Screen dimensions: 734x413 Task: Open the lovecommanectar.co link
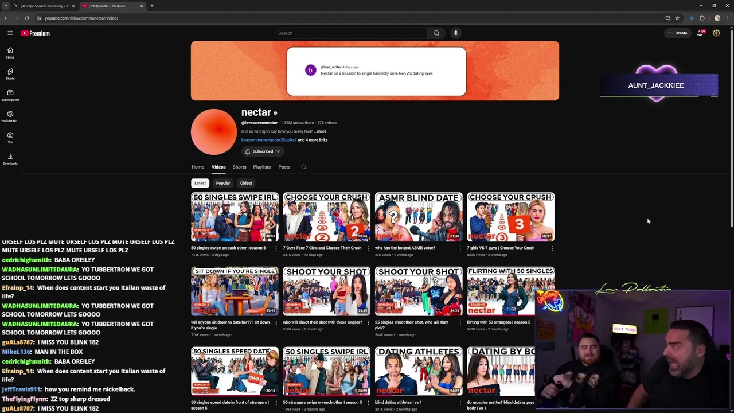click(x=269, y=140)
